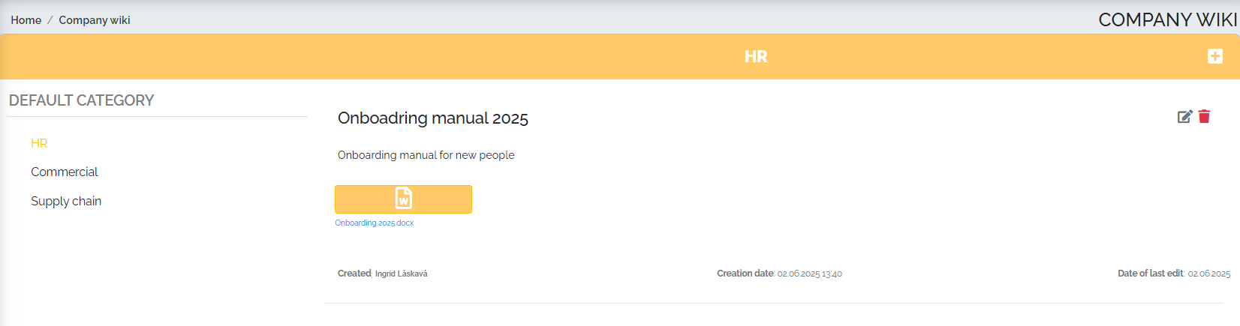
Task: Click the Word document icon
Action: 404,198
